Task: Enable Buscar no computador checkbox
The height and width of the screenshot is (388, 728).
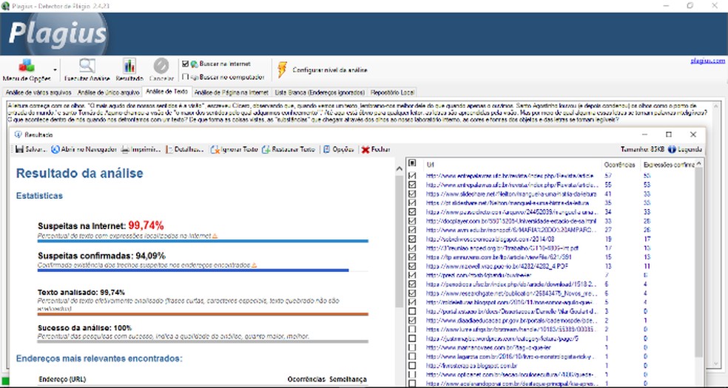Action: [x=185, y=77]
